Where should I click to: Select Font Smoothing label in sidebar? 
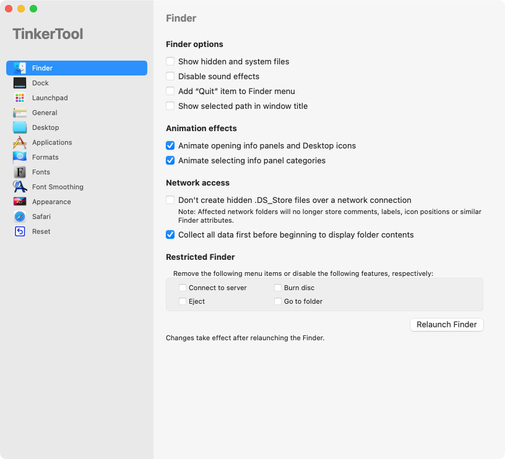coord(58,187)
